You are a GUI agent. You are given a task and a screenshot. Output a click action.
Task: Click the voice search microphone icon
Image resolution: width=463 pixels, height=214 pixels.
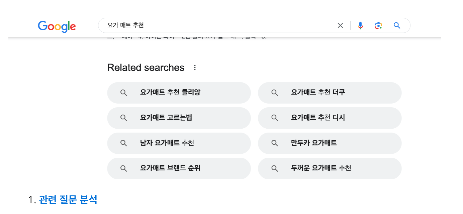coord(360,25)
